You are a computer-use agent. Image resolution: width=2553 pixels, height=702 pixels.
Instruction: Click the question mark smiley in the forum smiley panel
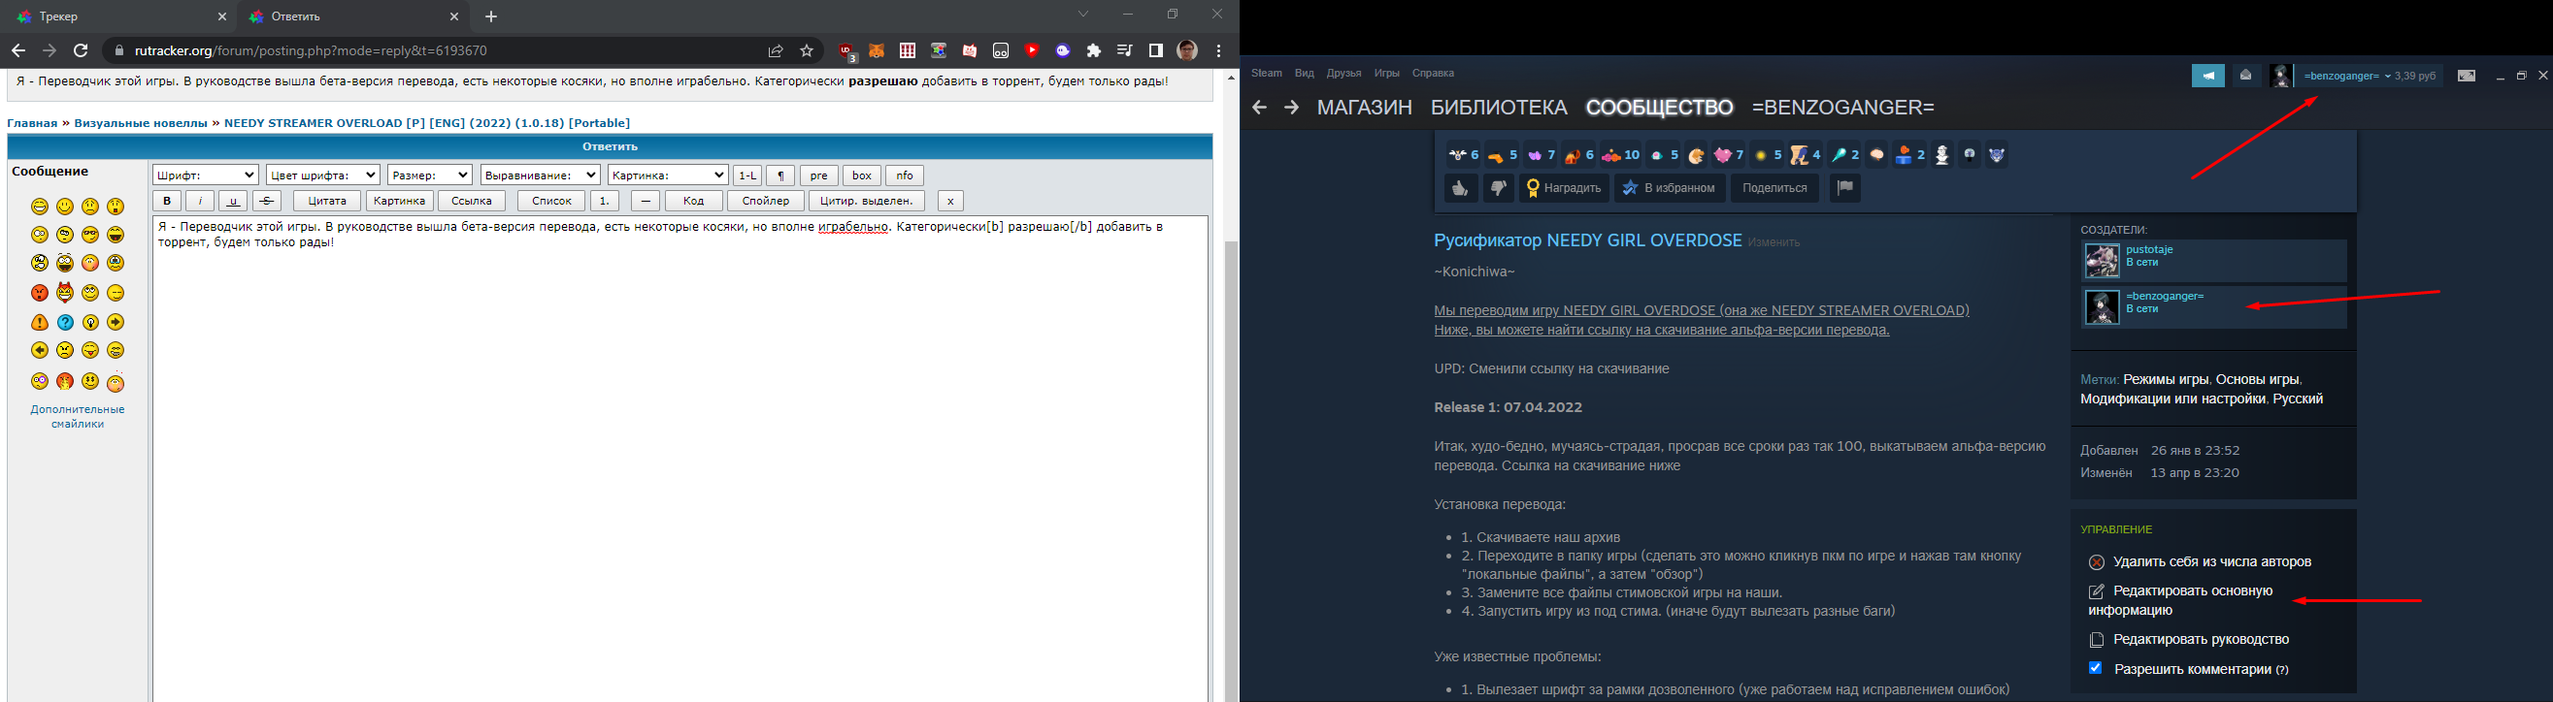point(65,322)
